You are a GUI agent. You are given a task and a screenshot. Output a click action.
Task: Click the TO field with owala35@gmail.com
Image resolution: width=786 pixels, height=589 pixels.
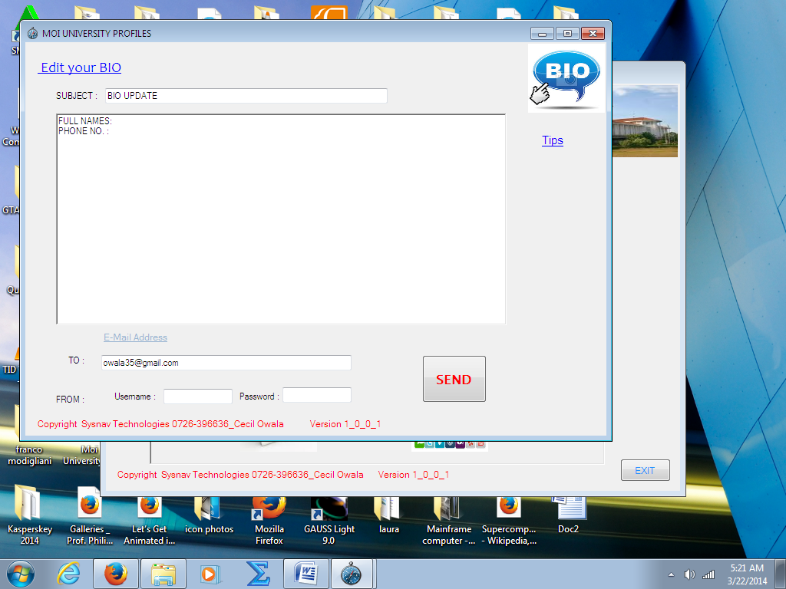click(226, 363)
